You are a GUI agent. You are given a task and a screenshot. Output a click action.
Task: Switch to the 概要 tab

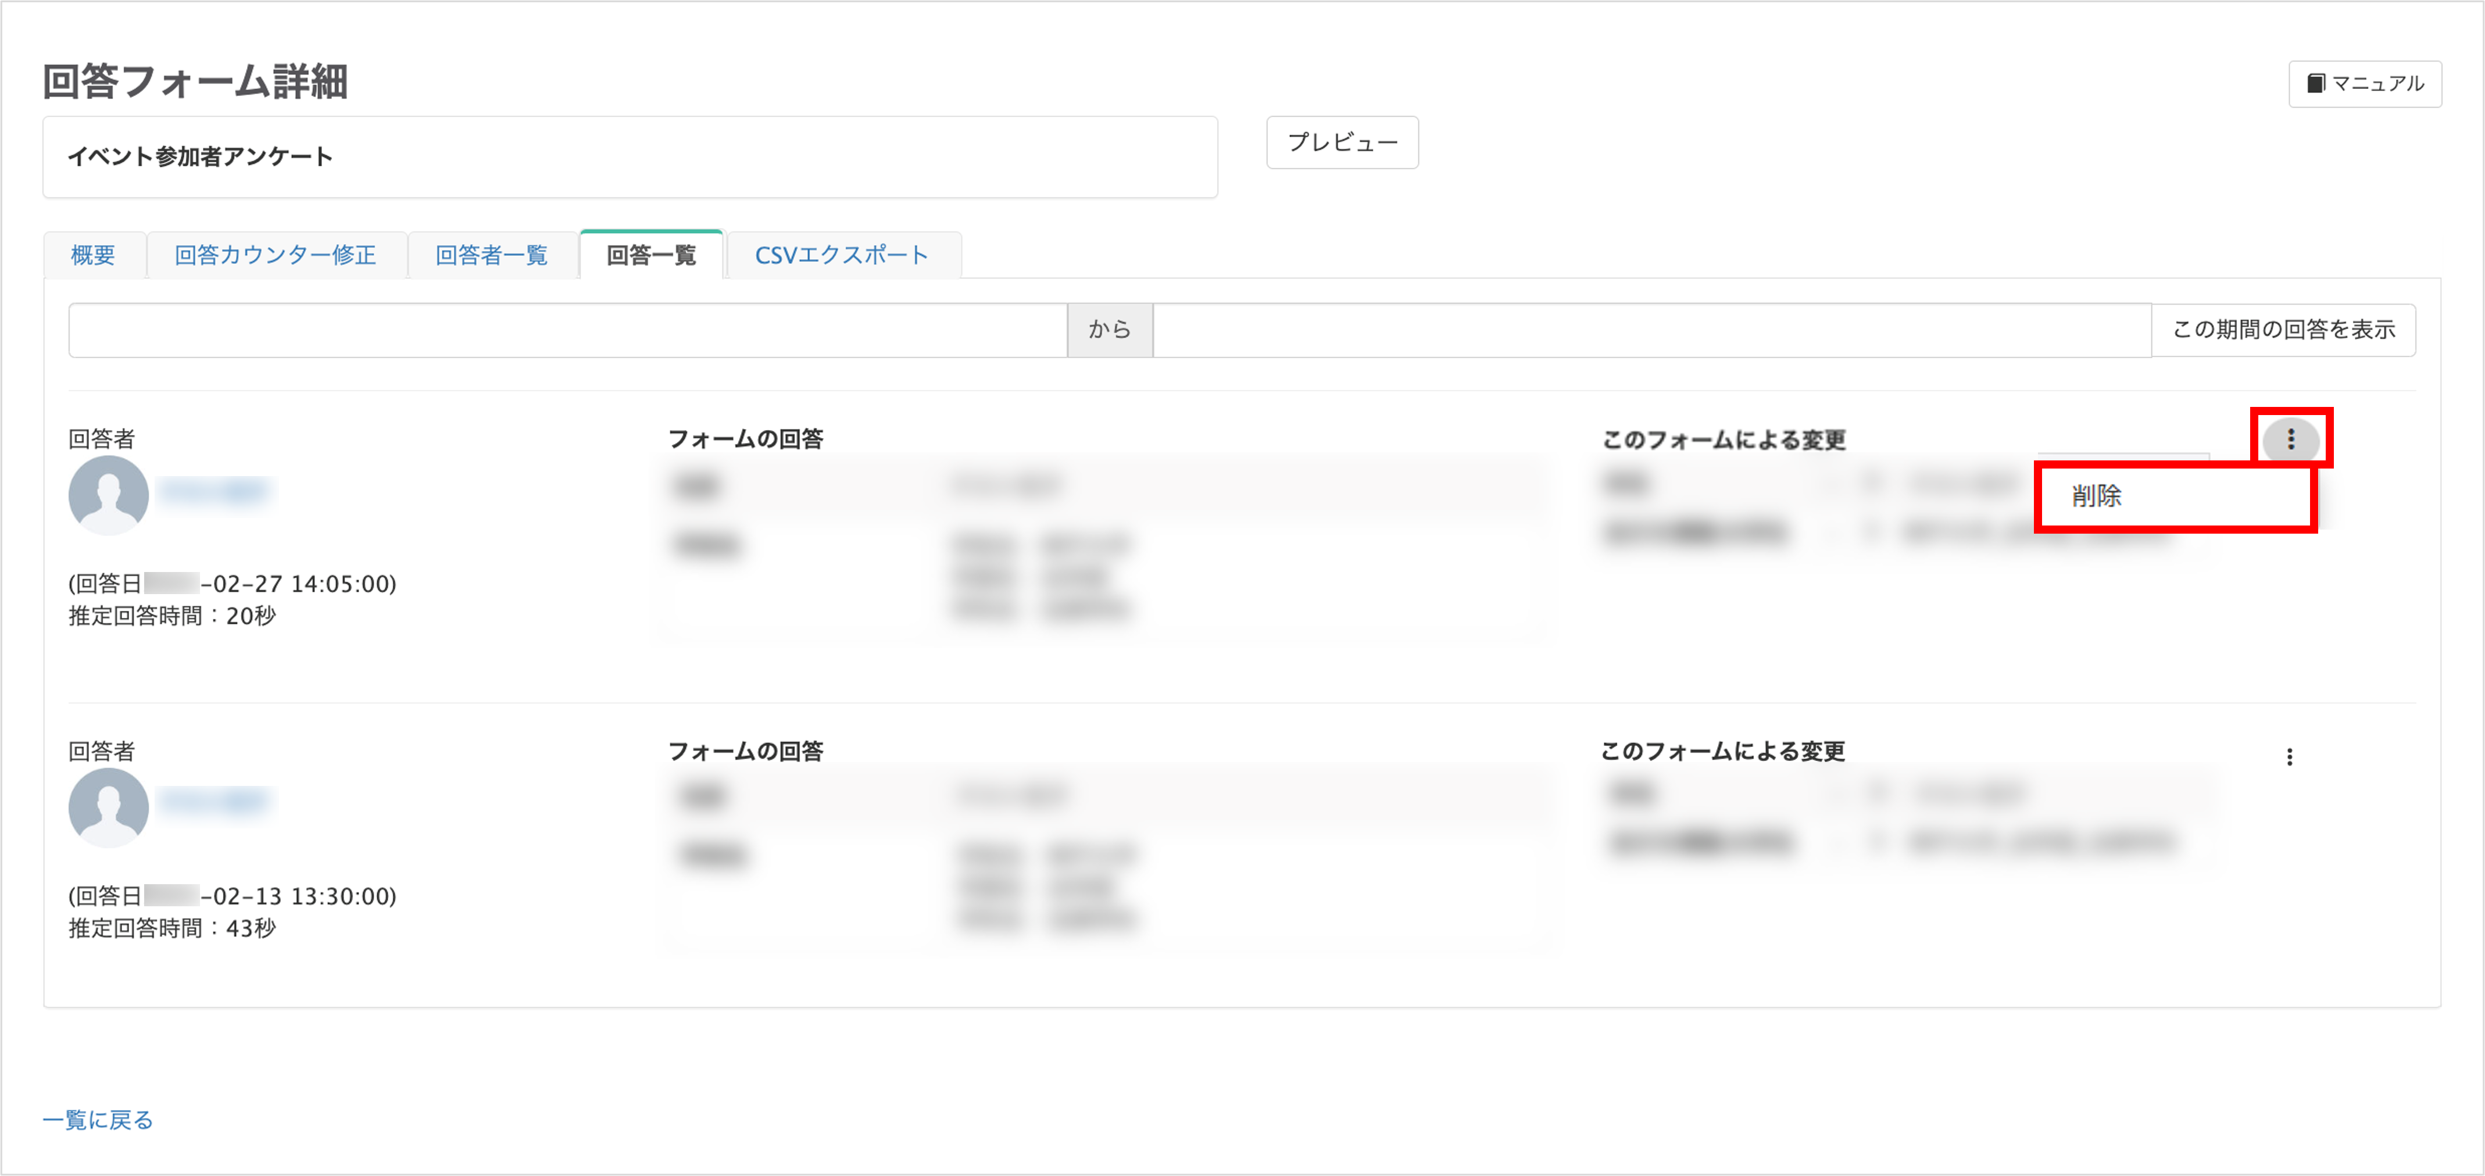tap(94, 255)
